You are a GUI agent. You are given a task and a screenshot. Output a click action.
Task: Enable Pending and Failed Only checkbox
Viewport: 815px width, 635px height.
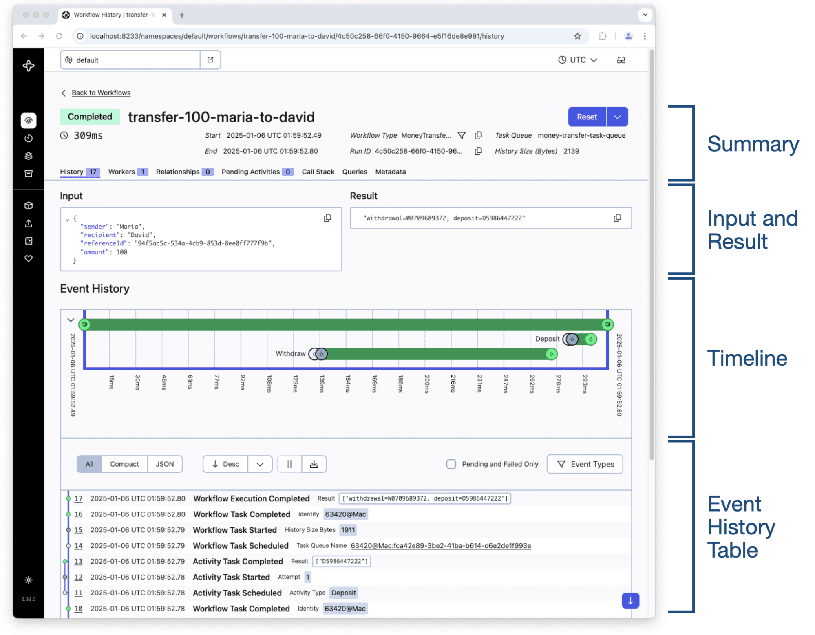(451, 464)
